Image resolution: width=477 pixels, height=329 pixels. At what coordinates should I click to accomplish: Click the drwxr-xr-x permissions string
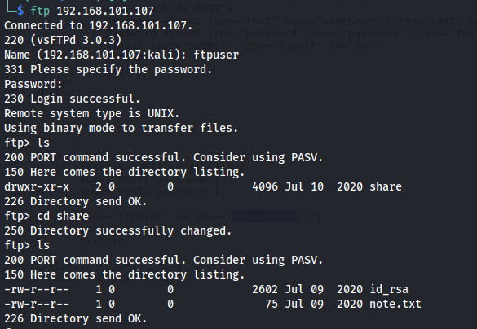[x=37, y=186]
